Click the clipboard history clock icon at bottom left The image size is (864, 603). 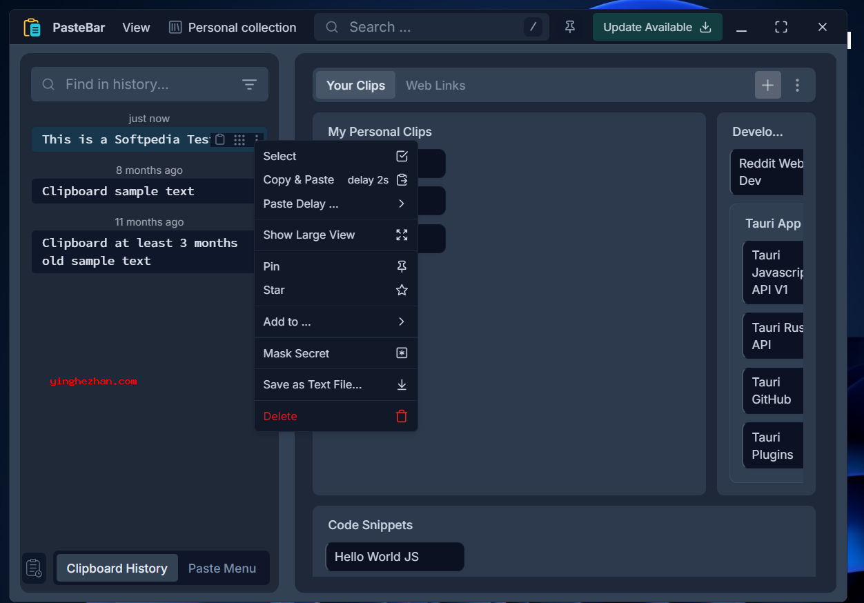[x=34, y=569]
